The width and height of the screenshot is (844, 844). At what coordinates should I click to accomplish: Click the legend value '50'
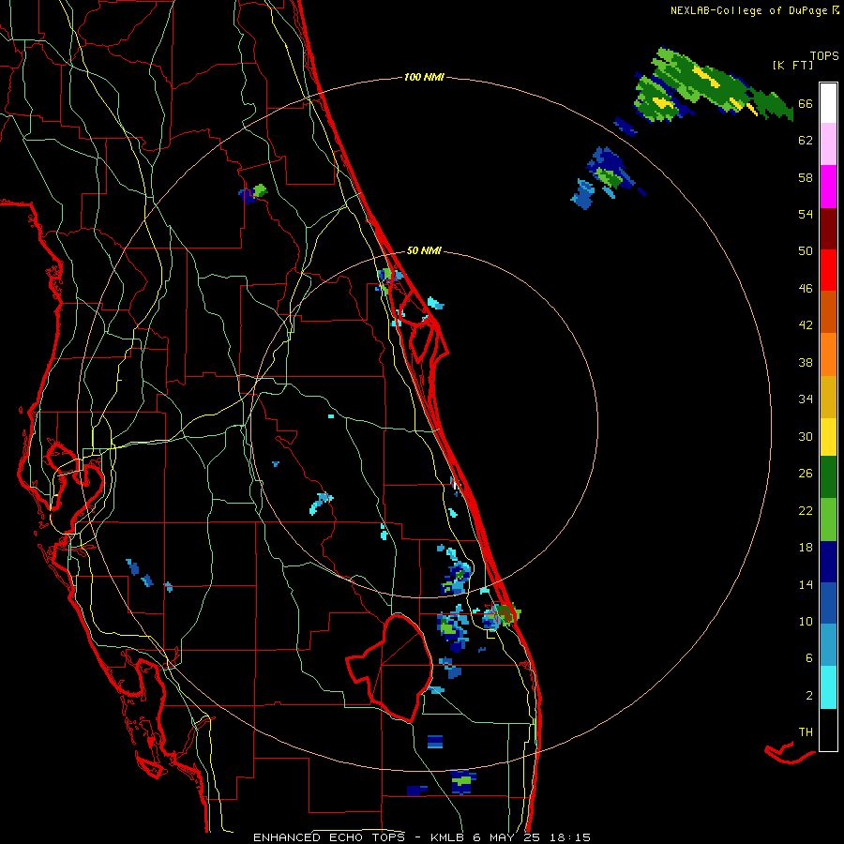[x=806, y=251]
